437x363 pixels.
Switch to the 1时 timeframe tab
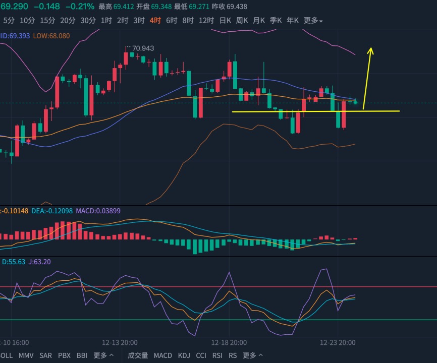[106, 20]
